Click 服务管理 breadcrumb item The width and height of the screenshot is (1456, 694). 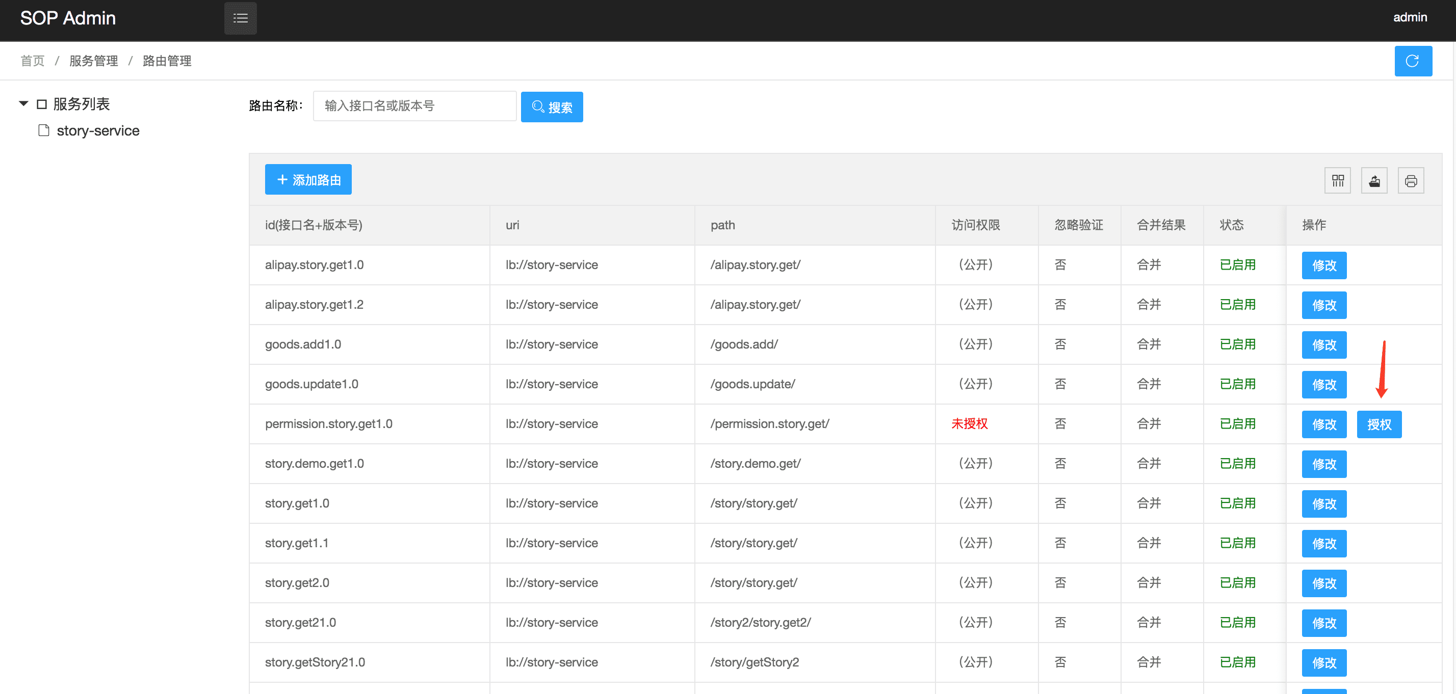coord(93,61)
